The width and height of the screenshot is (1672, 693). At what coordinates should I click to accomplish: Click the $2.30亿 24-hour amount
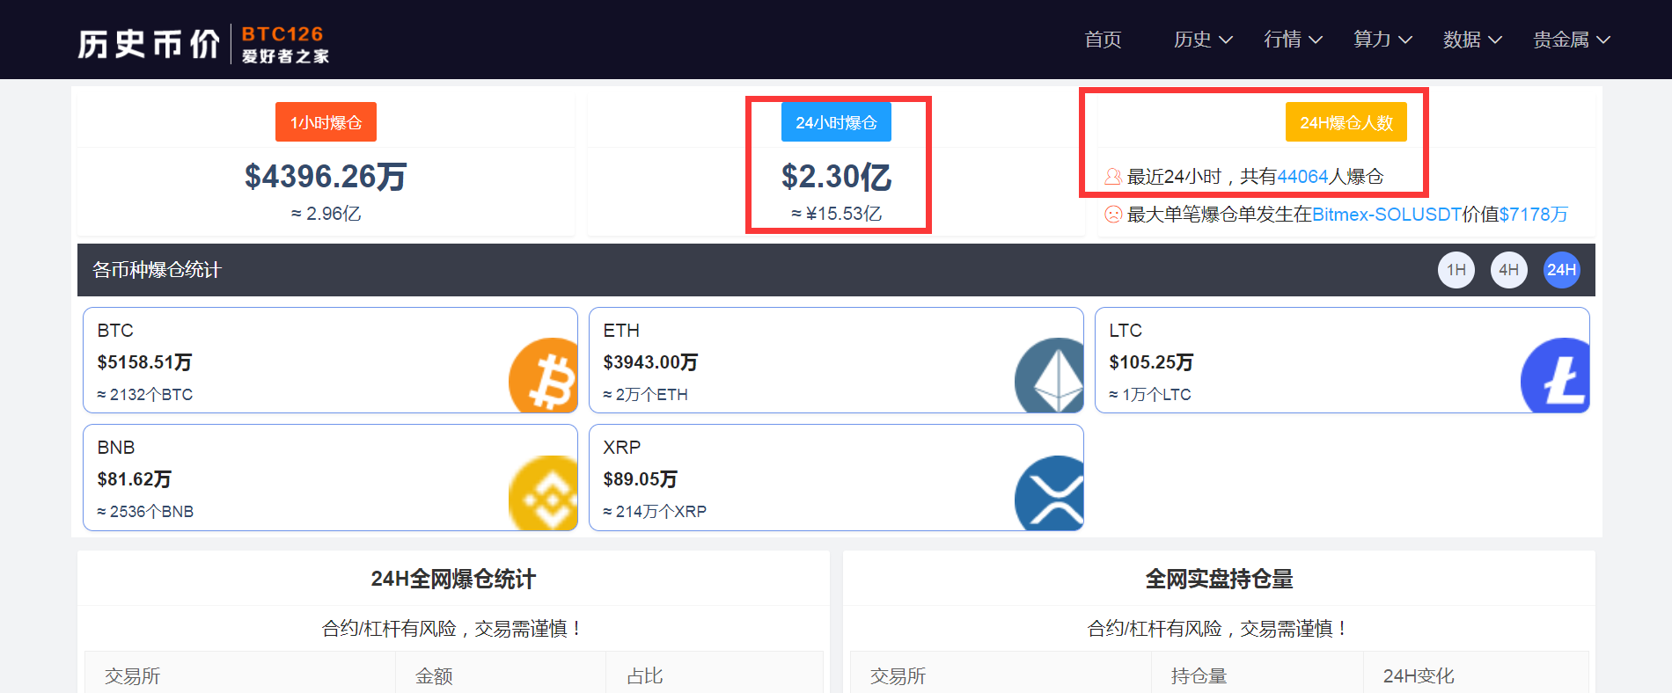tap(836, 177)
